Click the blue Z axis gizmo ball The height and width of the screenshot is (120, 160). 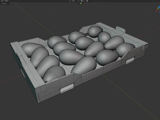(159, 7)
